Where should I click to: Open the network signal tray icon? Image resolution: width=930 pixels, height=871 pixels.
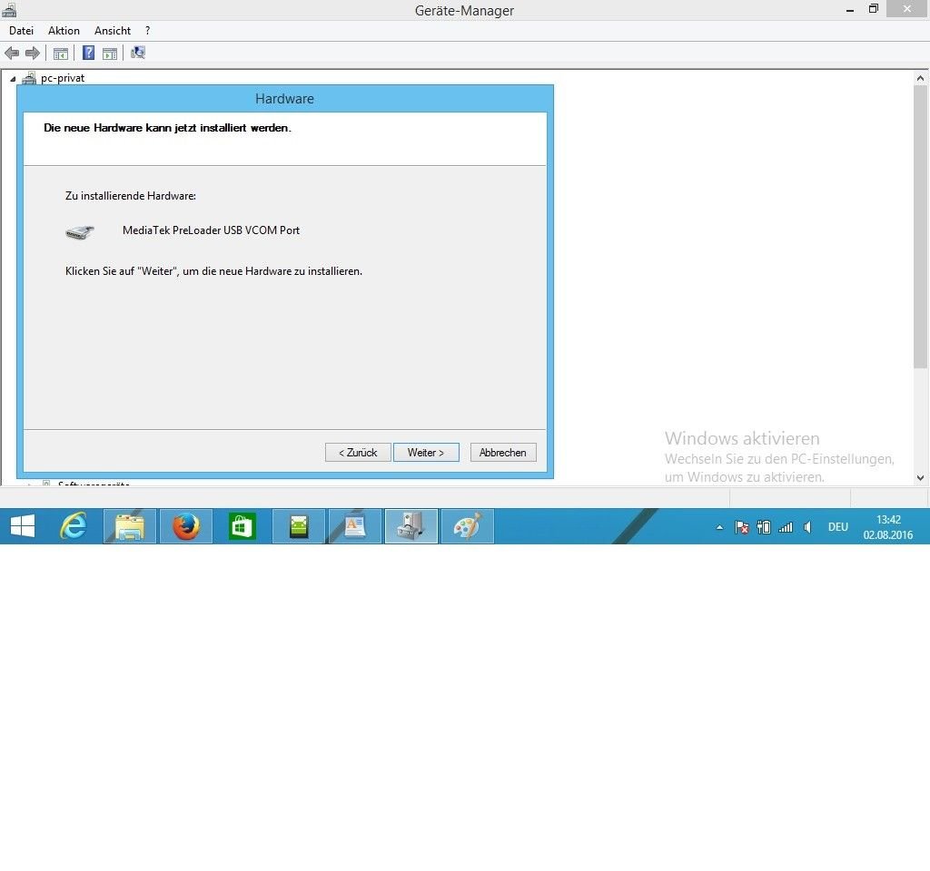pos(786,527)
